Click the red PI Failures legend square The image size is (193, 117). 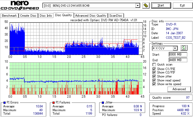(54, 103)
